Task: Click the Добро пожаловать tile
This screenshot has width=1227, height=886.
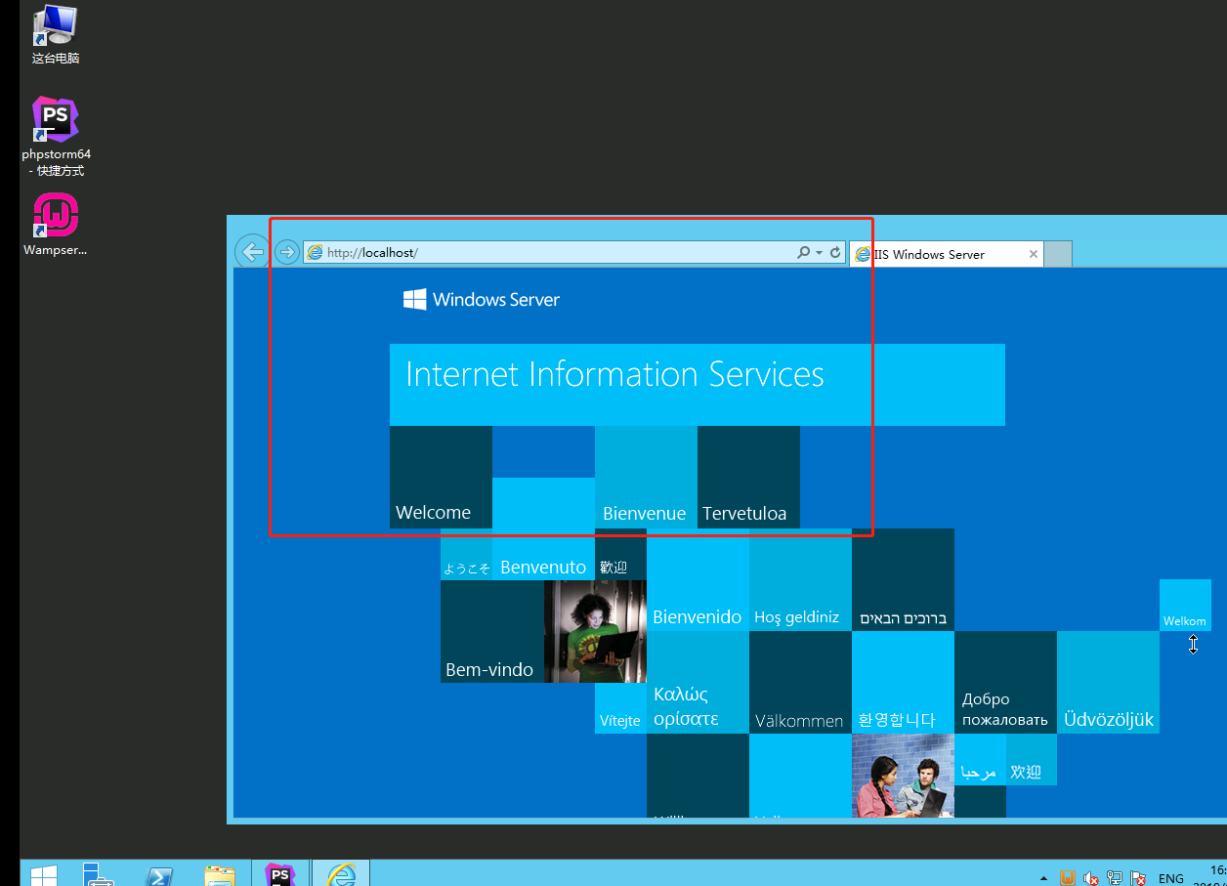Action: [1005, 682]
